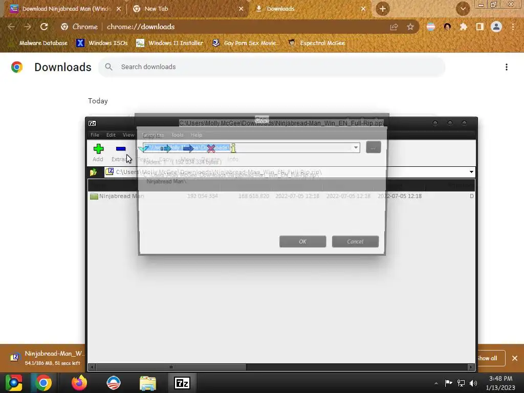The height and width of the screenshot is (393, 524).
Task: Expand the Copy dialog destination dropdown
Action: (x=356, y=147)
